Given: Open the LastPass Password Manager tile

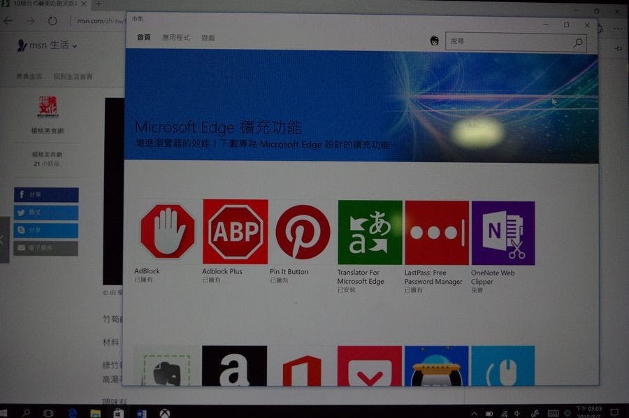Looking at the screenshot, I should 437,233.
